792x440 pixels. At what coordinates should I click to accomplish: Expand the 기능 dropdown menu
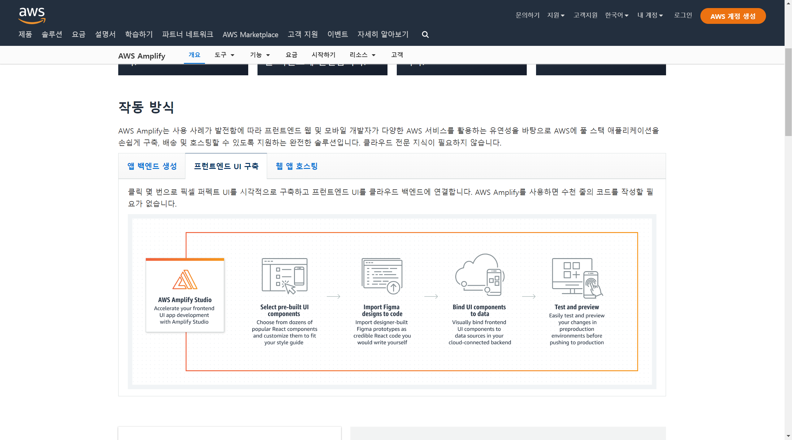coord(260,55)
